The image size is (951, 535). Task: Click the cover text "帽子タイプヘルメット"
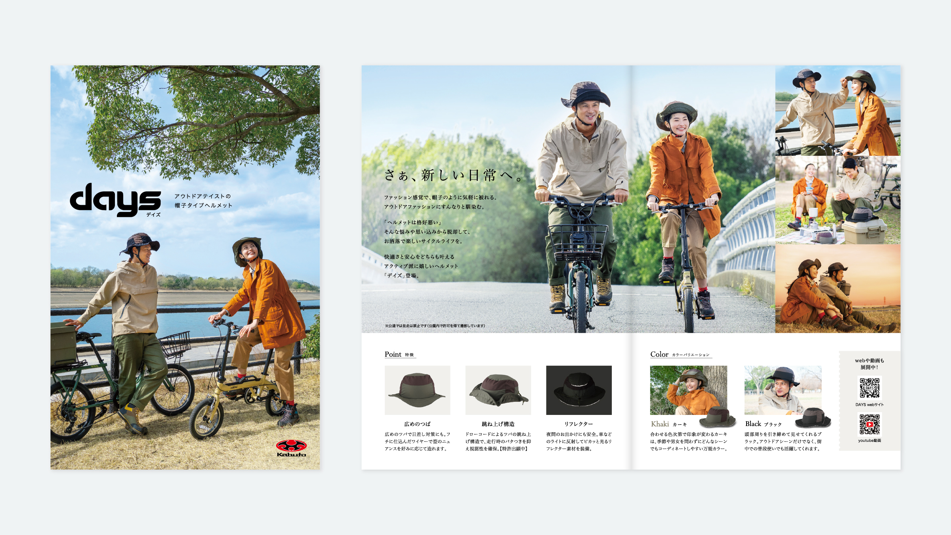point(203,205)
